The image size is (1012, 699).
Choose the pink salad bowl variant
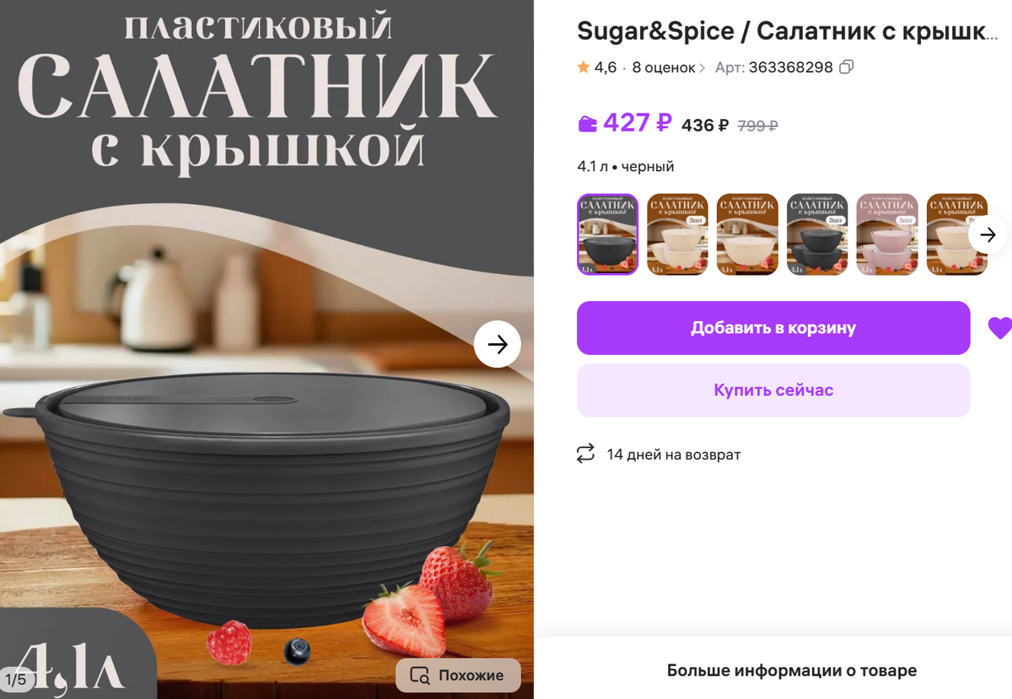pyautogui.click(x=887, y=234)
